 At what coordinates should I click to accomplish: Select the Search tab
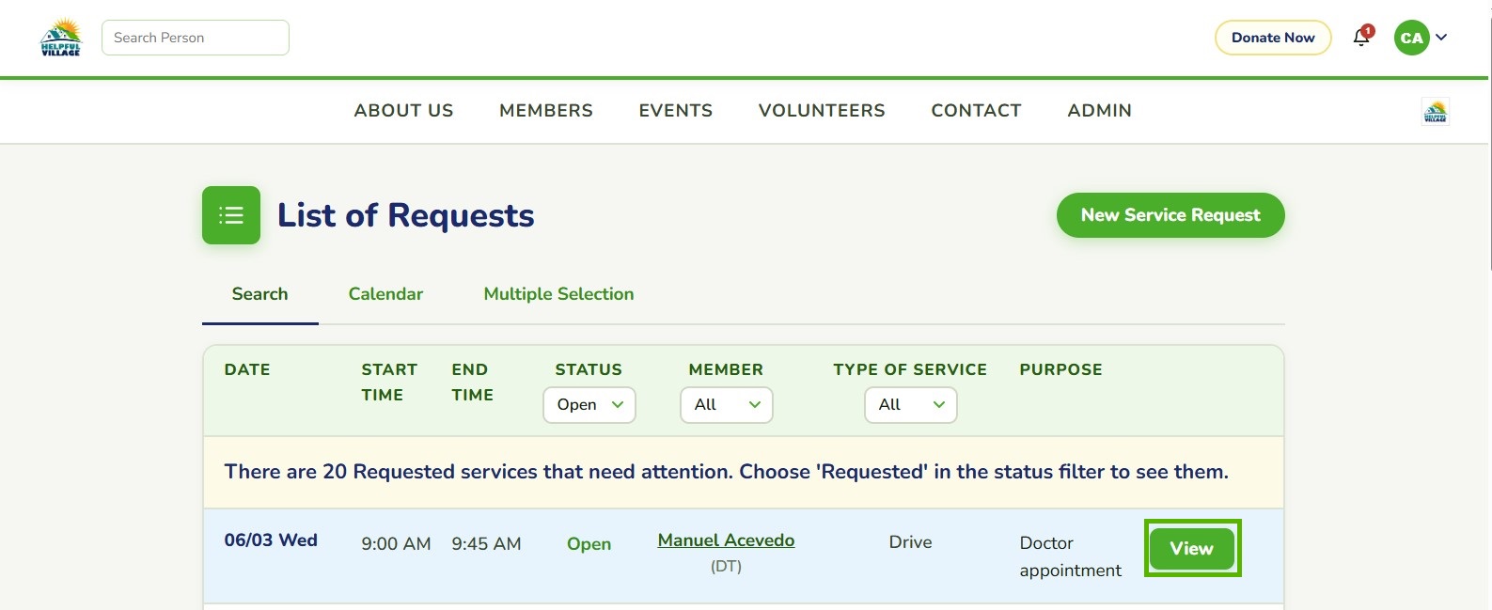coord(260,294)
